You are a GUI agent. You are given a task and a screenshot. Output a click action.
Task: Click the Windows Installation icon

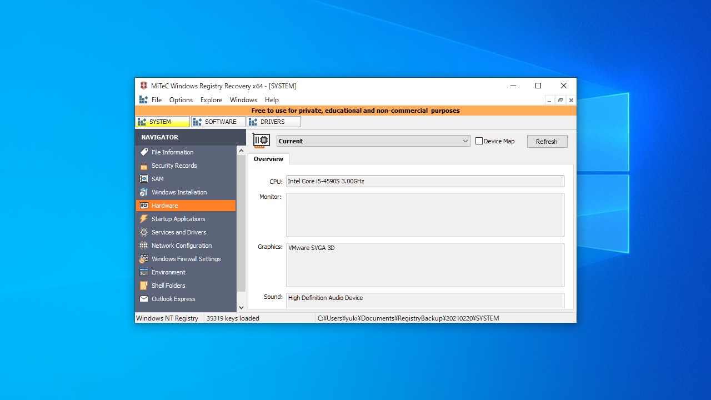point(144,192)
